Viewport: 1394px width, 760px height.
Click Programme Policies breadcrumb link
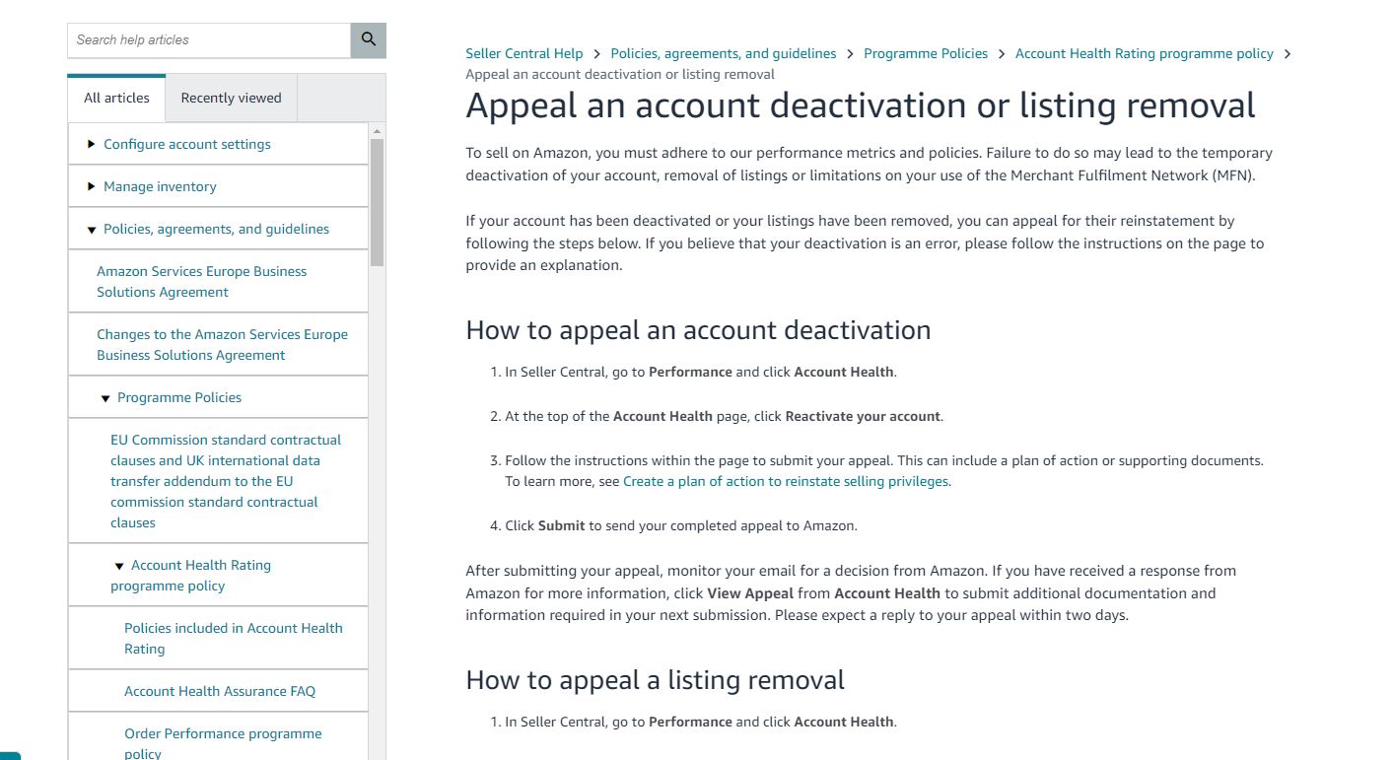[926, 53]
